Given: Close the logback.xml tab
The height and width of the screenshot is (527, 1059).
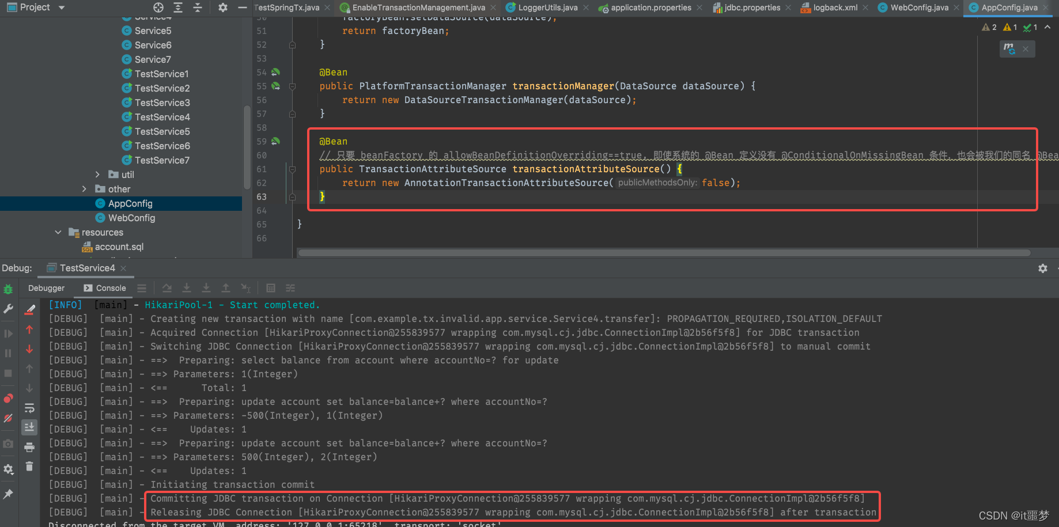Looking at the screenshot, I should pos(865,7).
